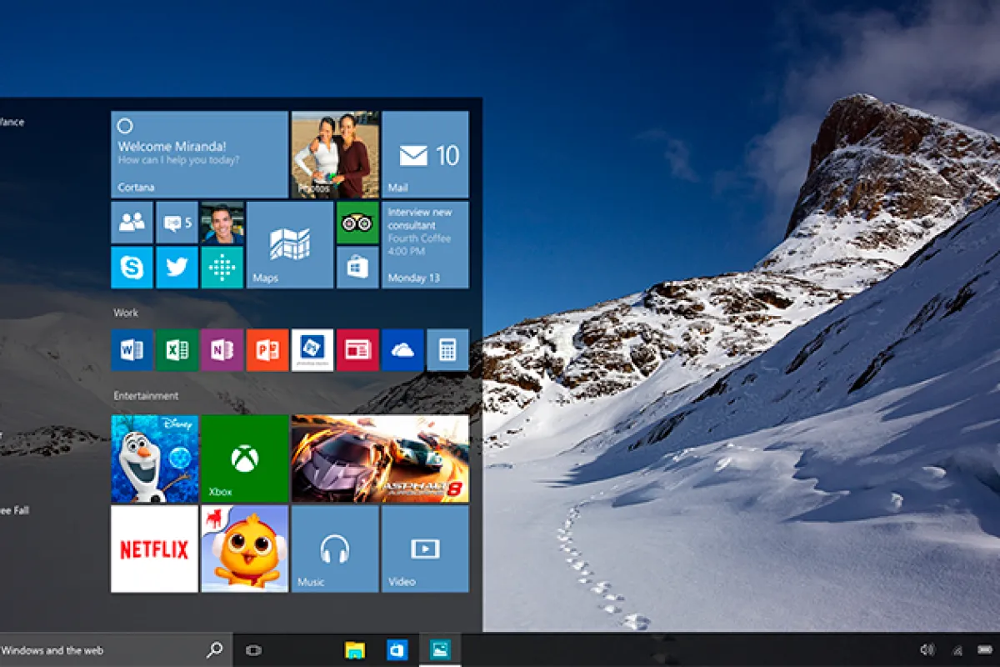Open the OneDrive cloud tile
Viewport: 1000px width, 667px height.
(x=402, y=350)
